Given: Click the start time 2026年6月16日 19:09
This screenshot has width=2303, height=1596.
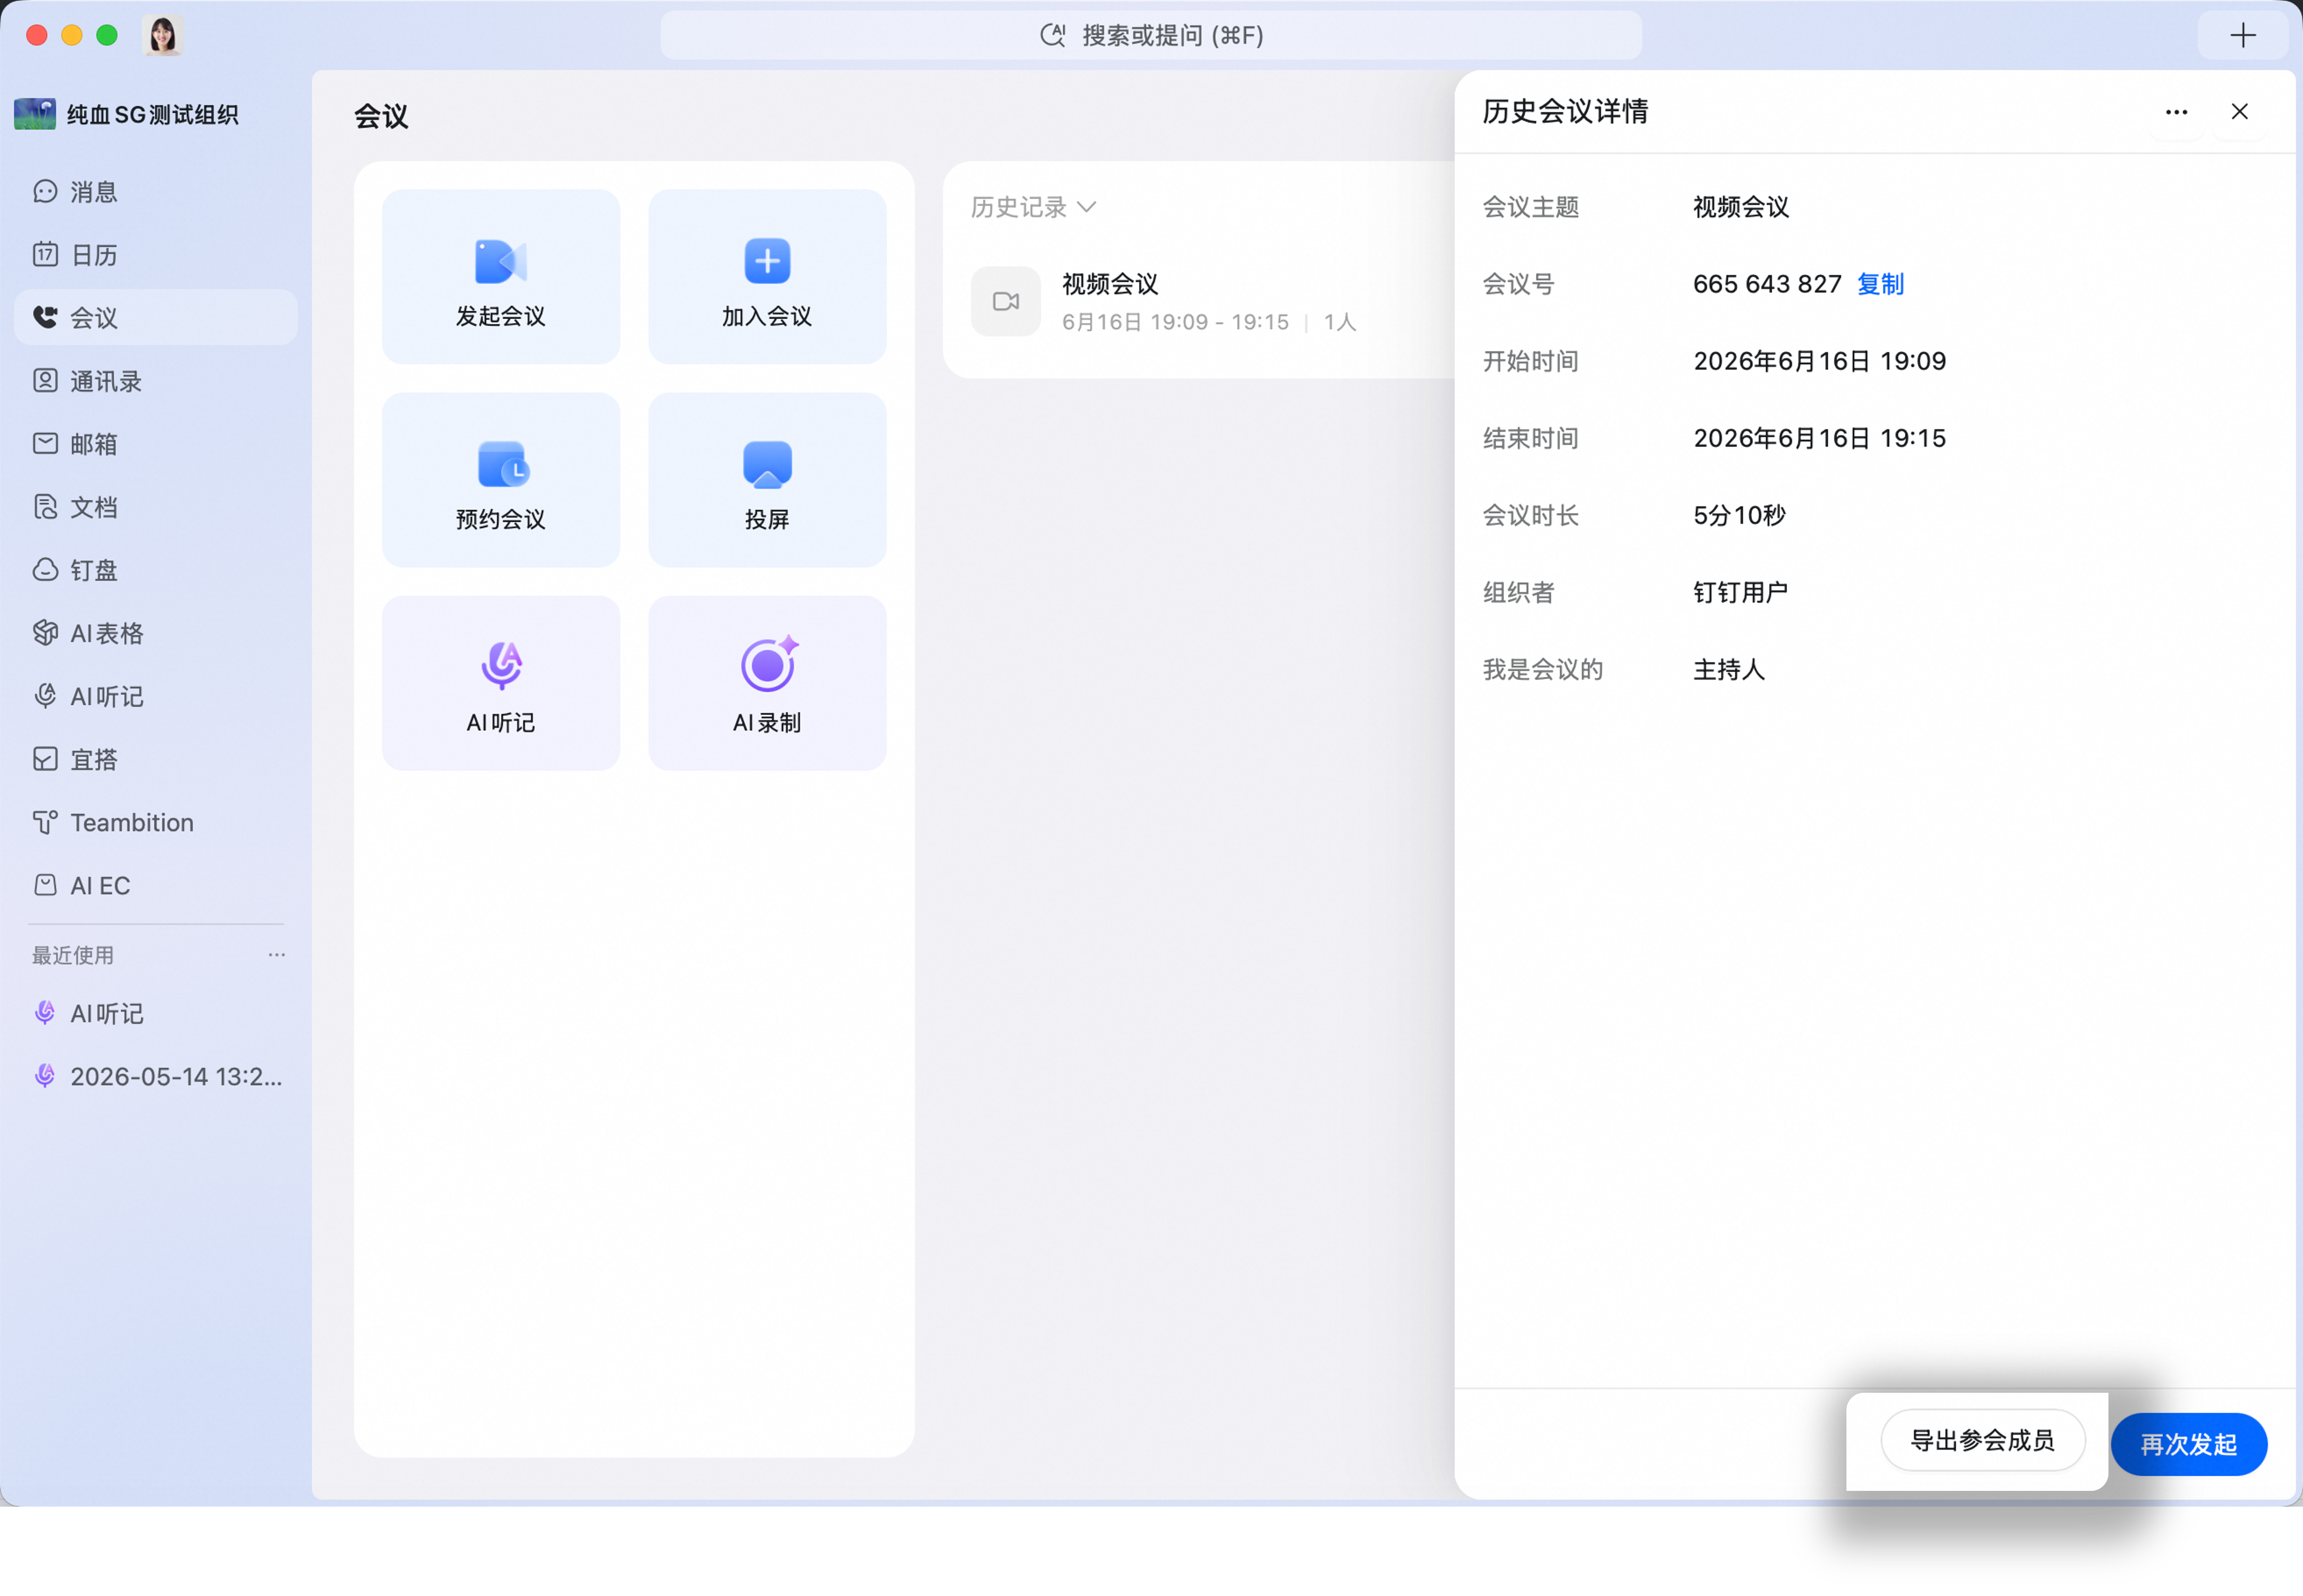Looking at the screenshot, I should tap(1819, 361).
